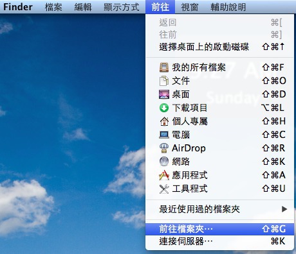
Task: Click the 工具程式 utilities tools icon
Action: (164, 189)
